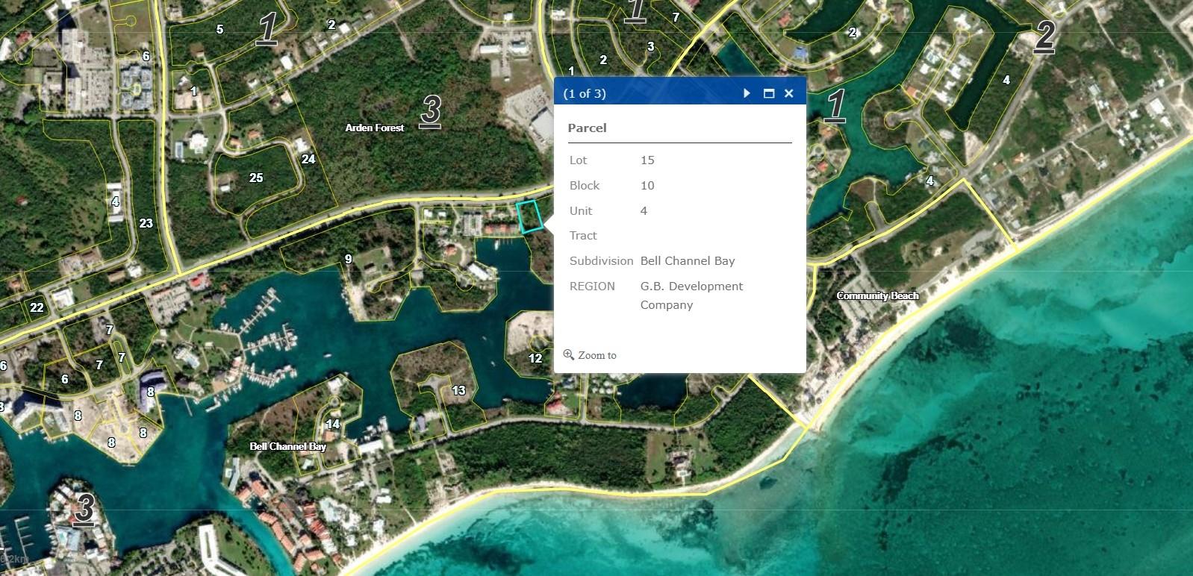Close the parcel info popup

pyautogui.click(x=789, y=93)
